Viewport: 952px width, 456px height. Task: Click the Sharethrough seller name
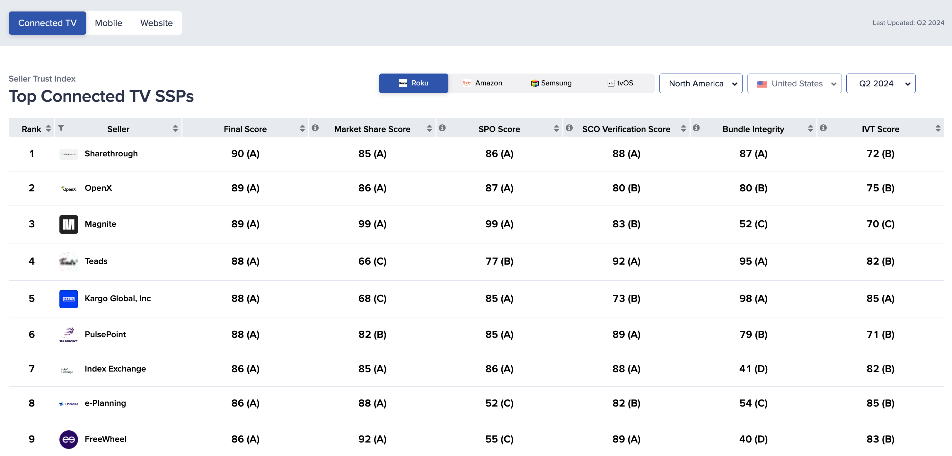[111, 154]
